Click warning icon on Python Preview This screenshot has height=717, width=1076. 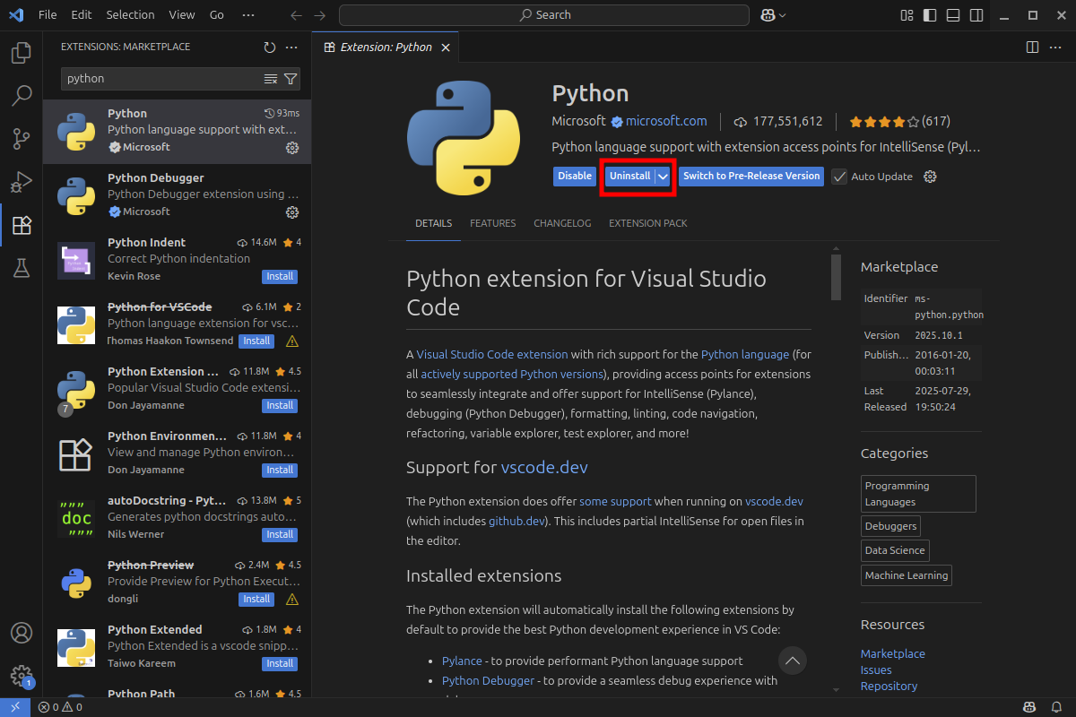click(291, 600)
